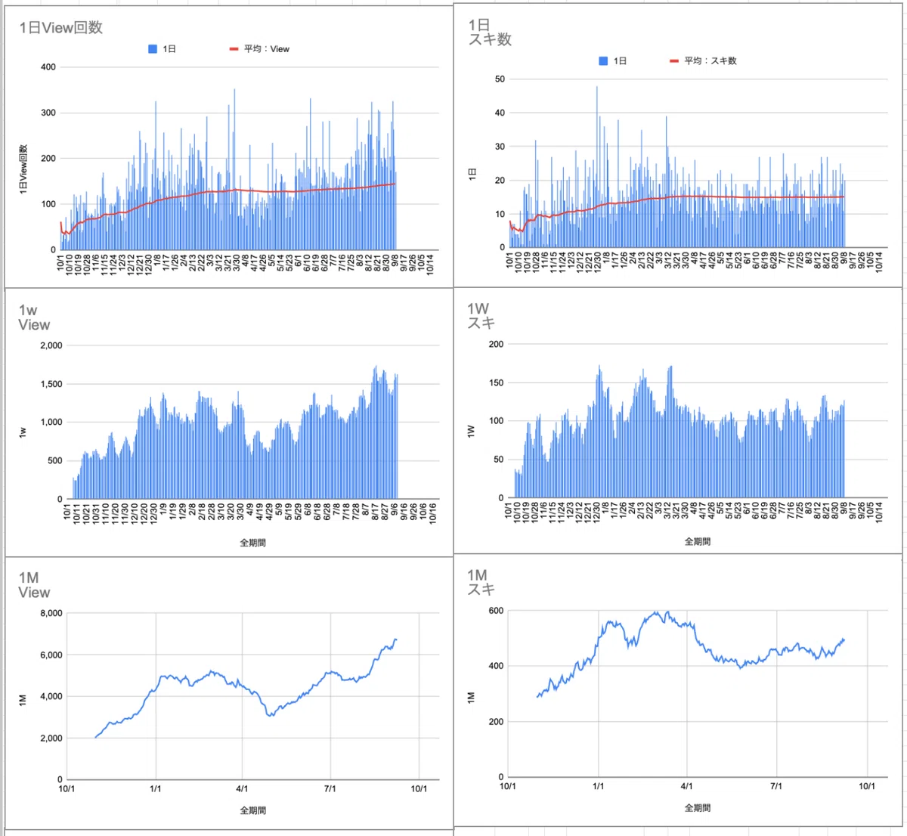This screenshot has width=907, height=836.
Task: Select the 30 value on 1日スキ数 axis
Action: coord(500,147)
